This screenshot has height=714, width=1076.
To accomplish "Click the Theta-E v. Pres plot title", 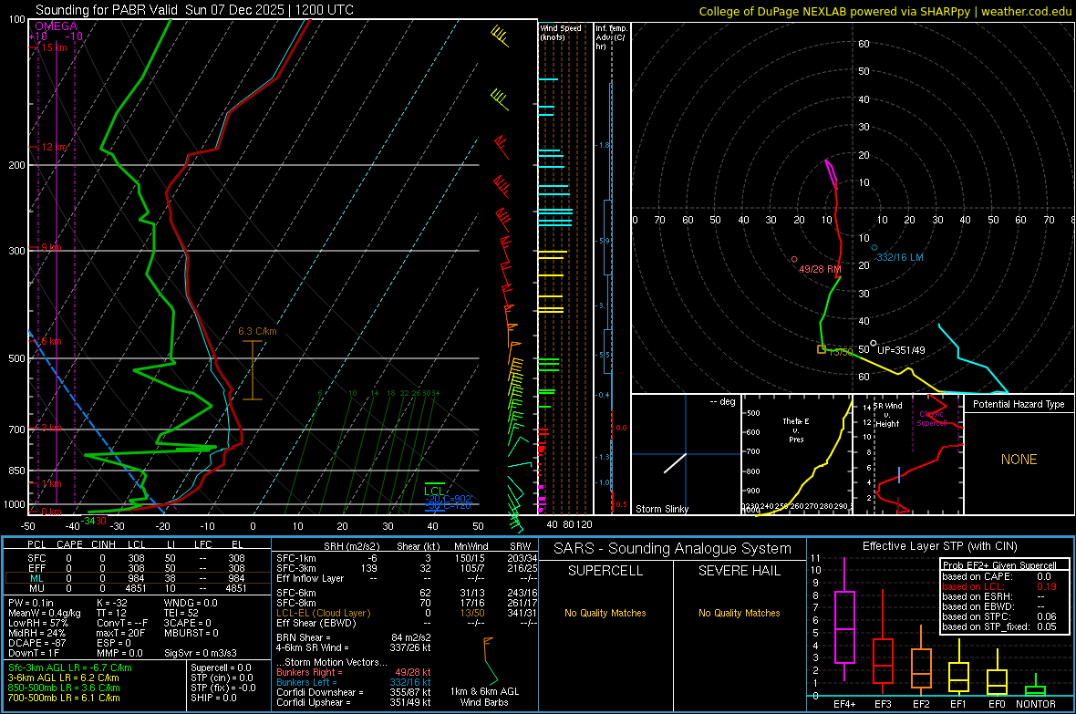I will [796, 429].
